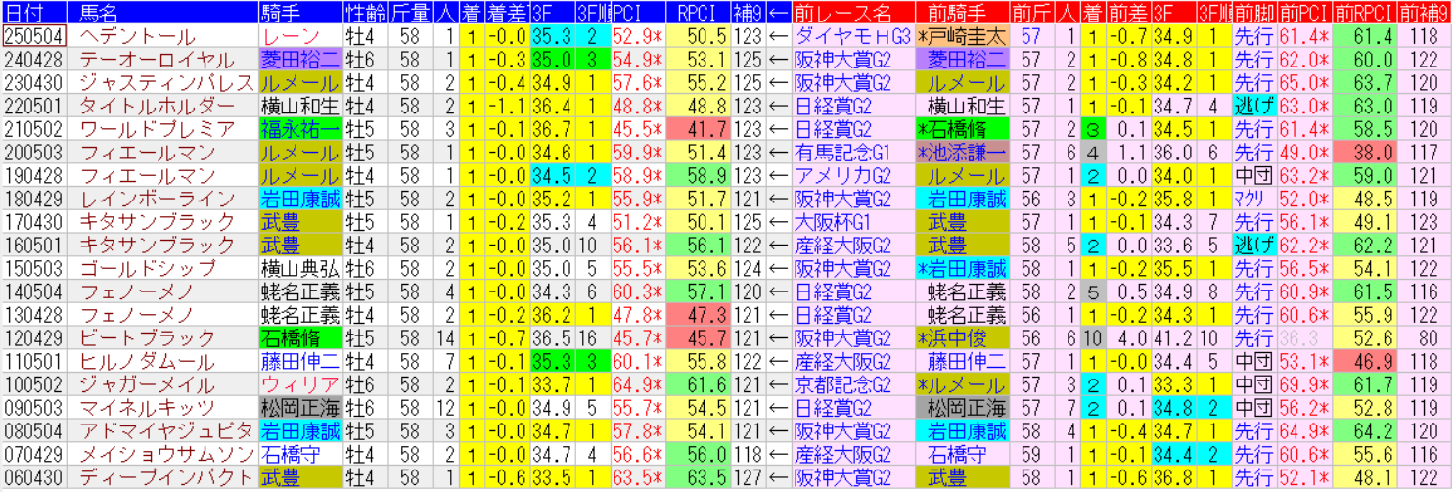Click the ← arrow in ゴールドシップ row
The height and width of the screenshot is (492, 1455).
pyautogui.click(x=778, y=269)
